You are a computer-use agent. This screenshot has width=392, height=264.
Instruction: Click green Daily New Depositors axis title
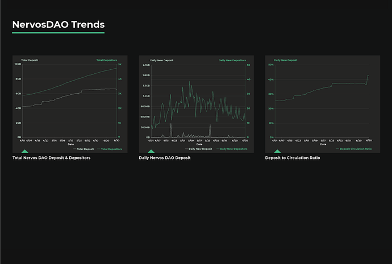tap(232, 60)
